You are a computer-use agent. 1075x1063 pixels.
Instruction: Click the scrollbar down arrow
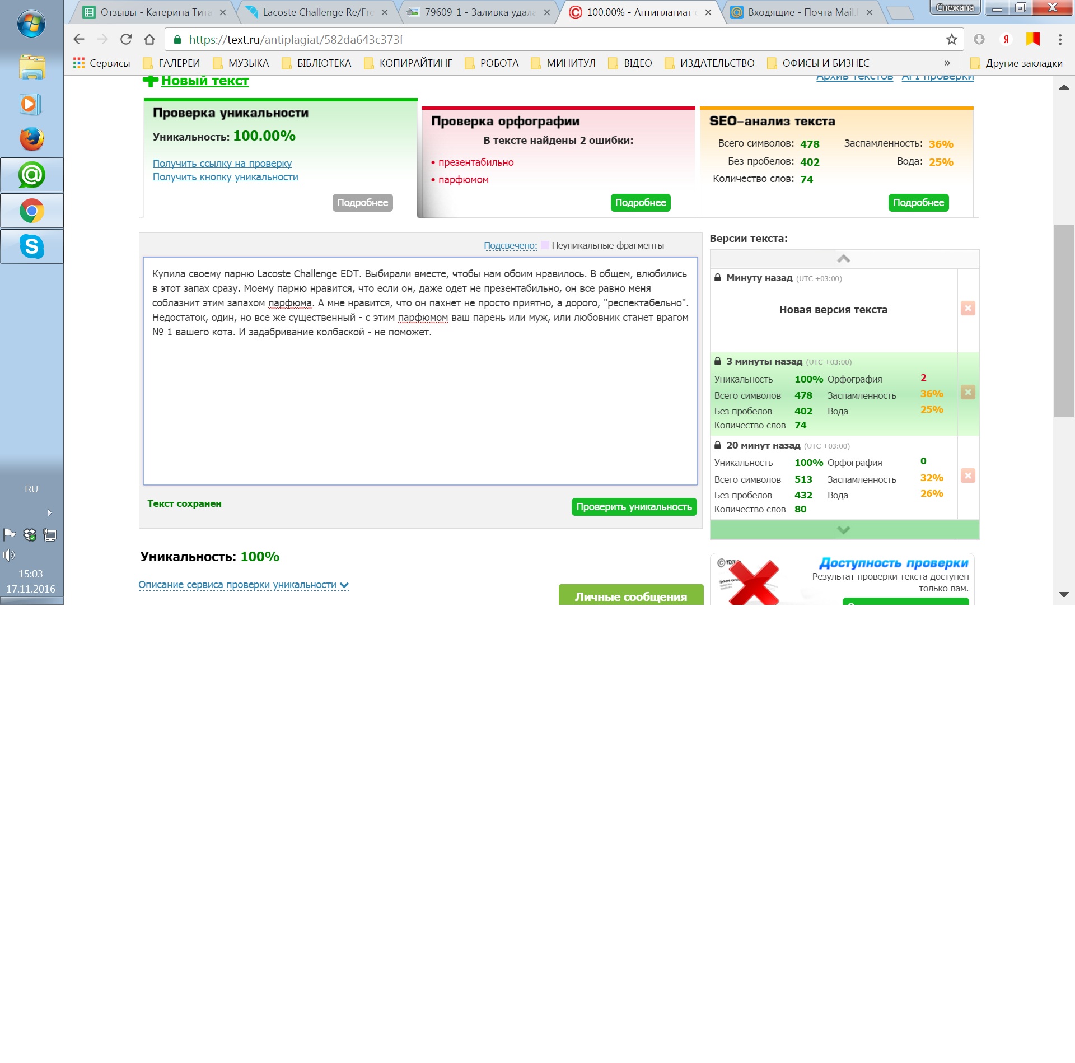pyautogui.click(x=1064, y=594)
